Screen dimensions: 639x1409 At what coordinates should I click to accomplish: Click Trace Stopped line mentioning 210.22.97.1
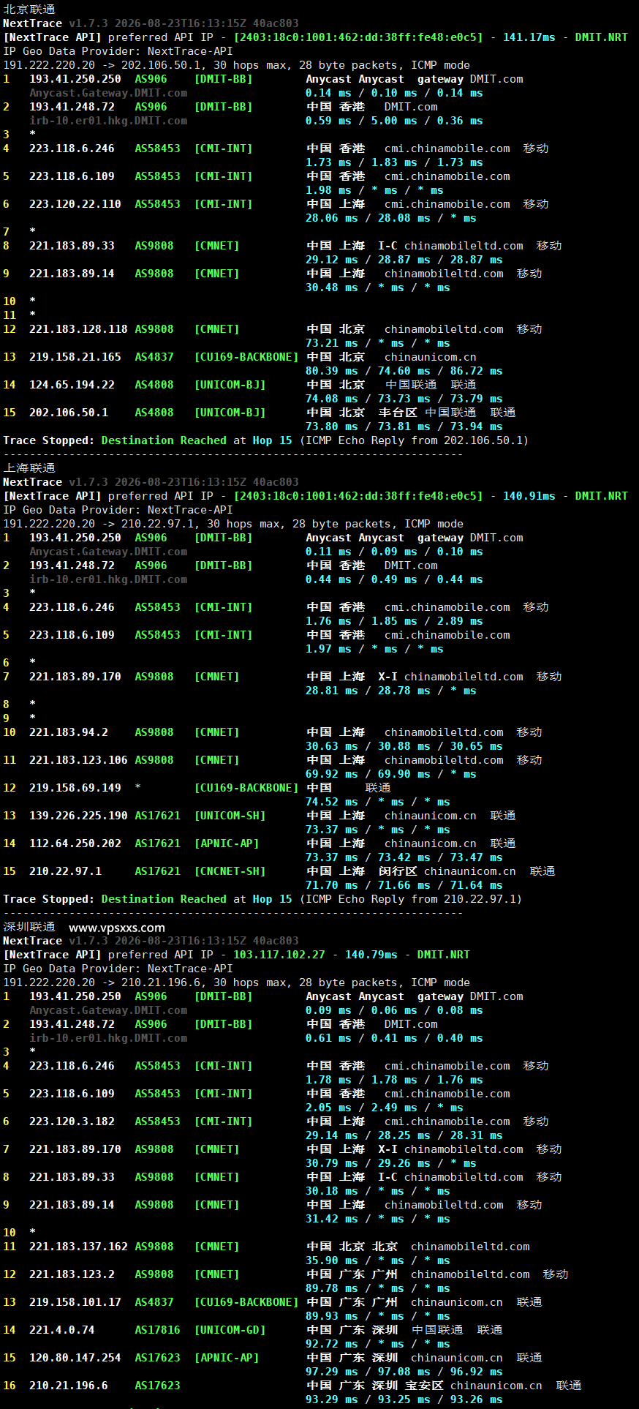(262, 899)
